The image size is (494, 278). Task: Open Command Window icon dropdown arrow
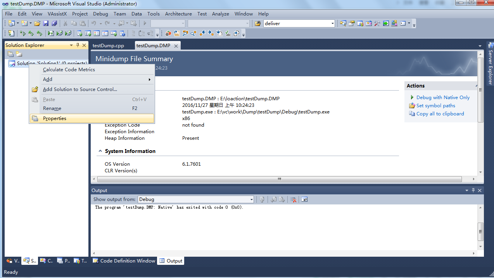[x=409, y=24]
